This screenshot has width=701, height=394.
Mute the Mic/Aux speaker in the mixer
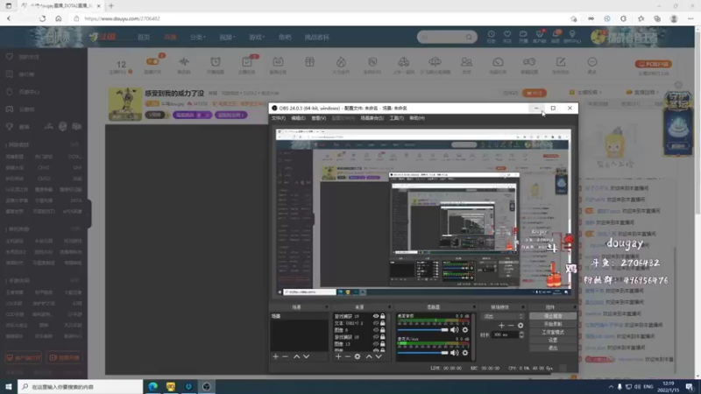click(454, 353)
